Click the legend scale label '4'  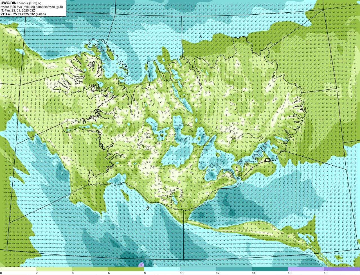[x=73, y=273]
